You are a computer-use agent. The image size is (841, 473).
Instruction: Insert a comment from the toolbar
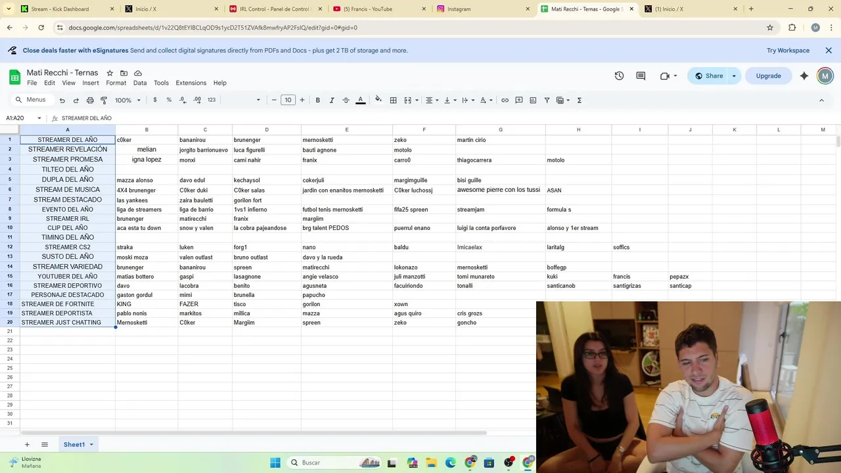(519, 100)
